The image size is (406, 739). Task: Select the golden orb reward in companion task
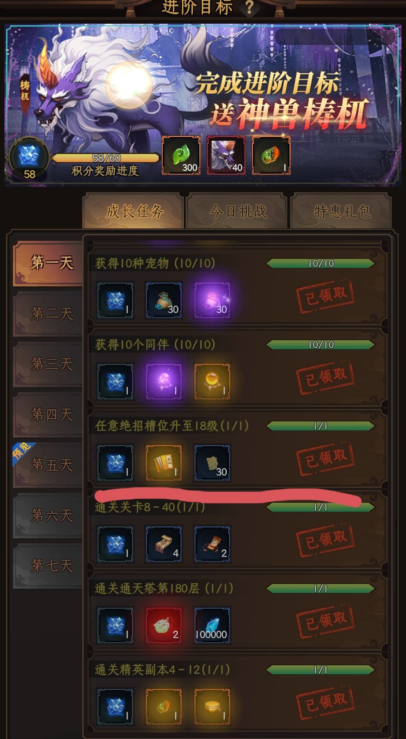(x=212, y=382)
